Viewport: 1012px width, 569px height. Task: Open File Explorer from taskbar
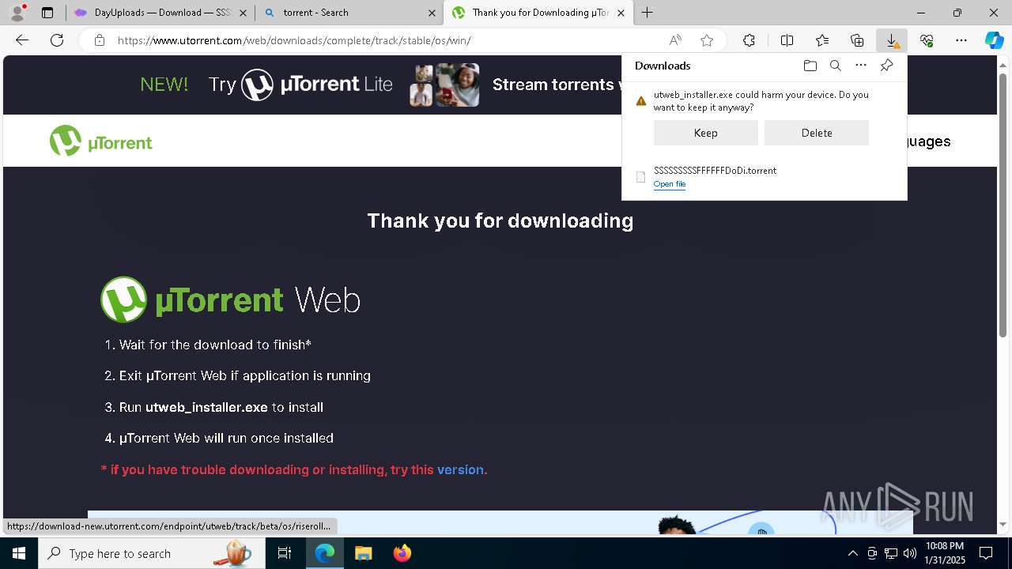363,553
